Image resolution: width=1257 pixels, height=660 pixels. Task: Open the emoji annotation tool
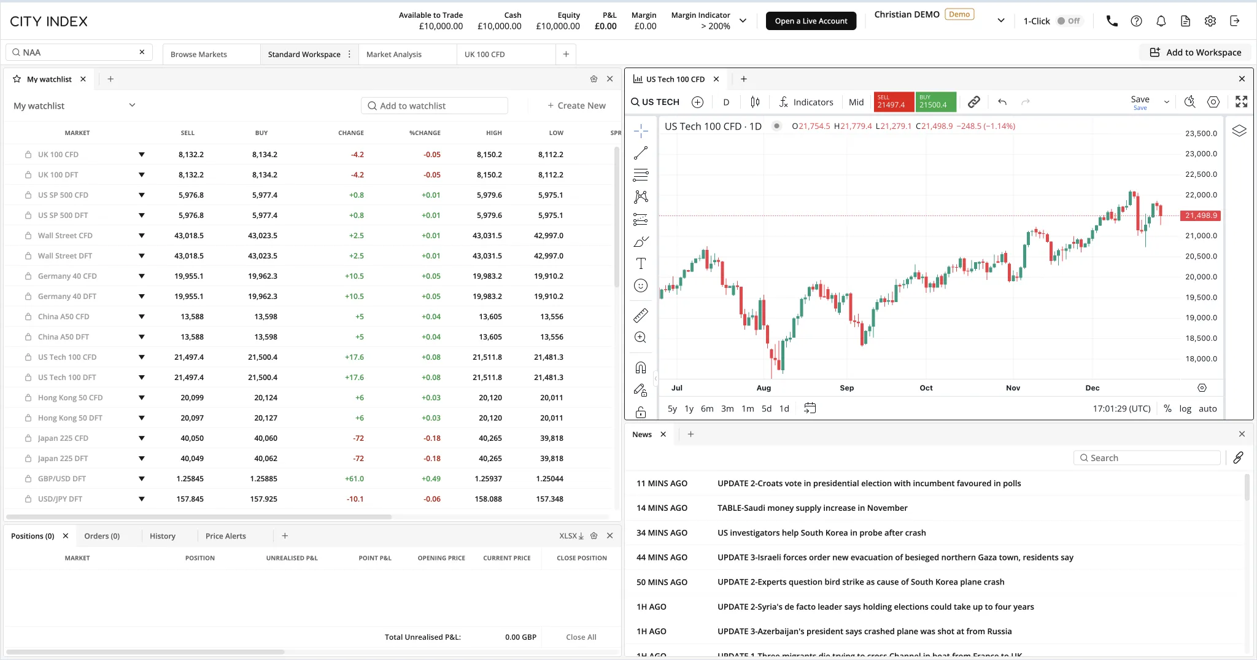641,285
